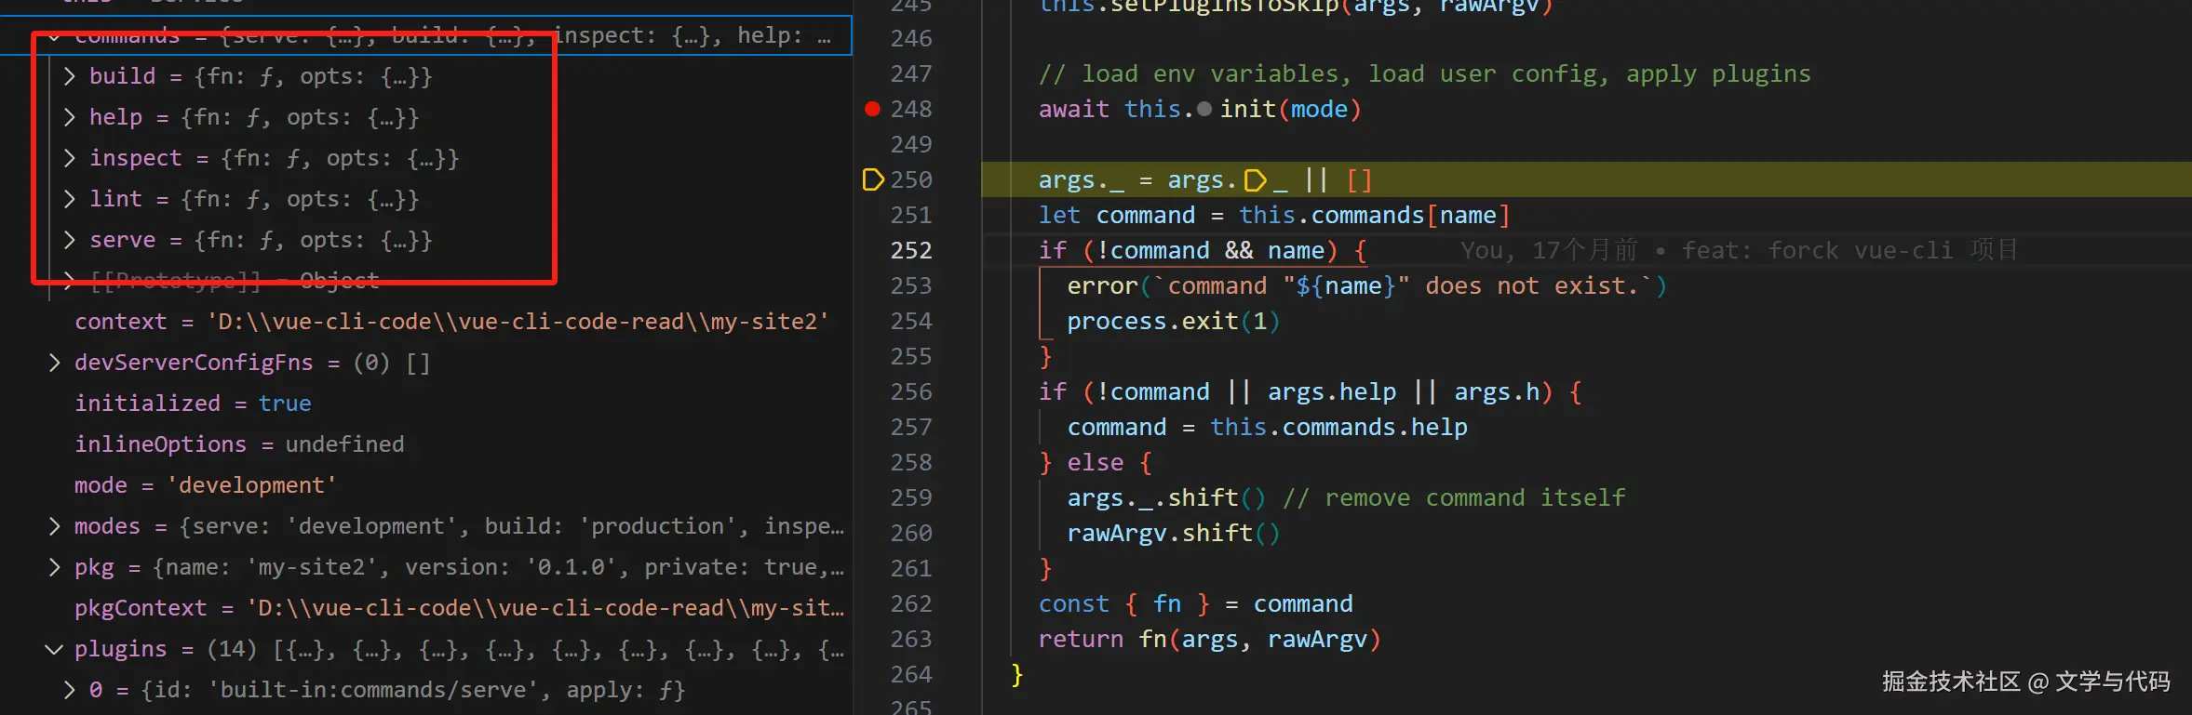Expand the modes object

(x=54, y=526)
